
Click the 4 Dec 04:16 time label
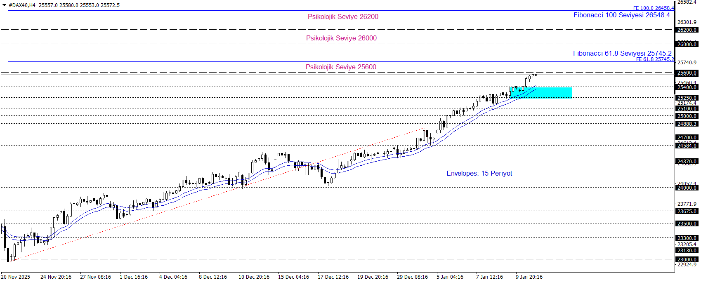point(173,277)
